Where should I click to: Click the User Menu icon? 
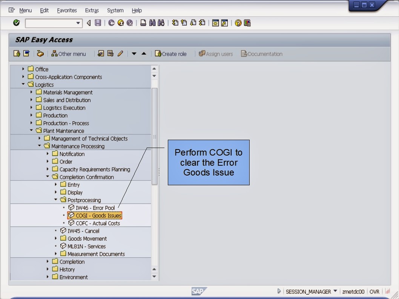(17, 53)
